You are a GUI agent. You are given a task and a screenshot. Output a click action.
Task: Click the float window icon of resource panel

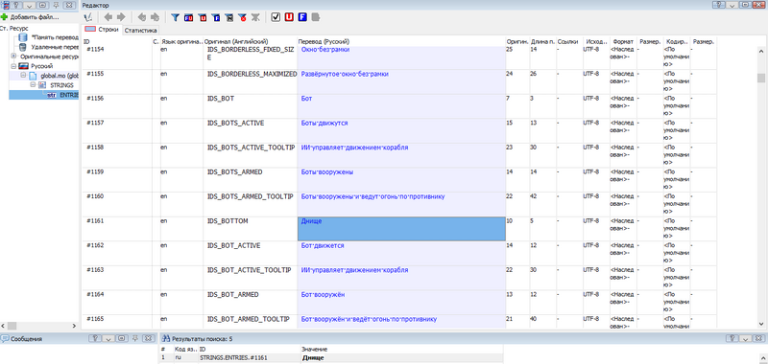click(x=42, y=5)
